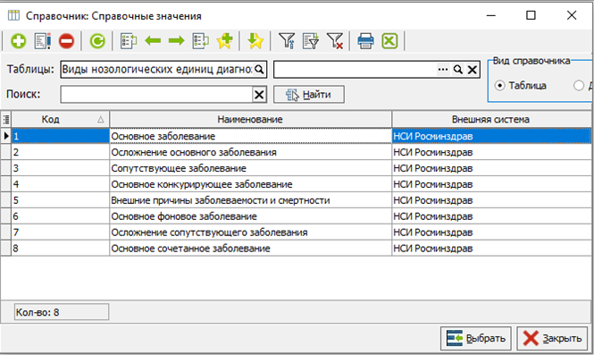The image size is (594, 355).
Task: Delete record using red minus icon
Action: (x=67, y=41)
